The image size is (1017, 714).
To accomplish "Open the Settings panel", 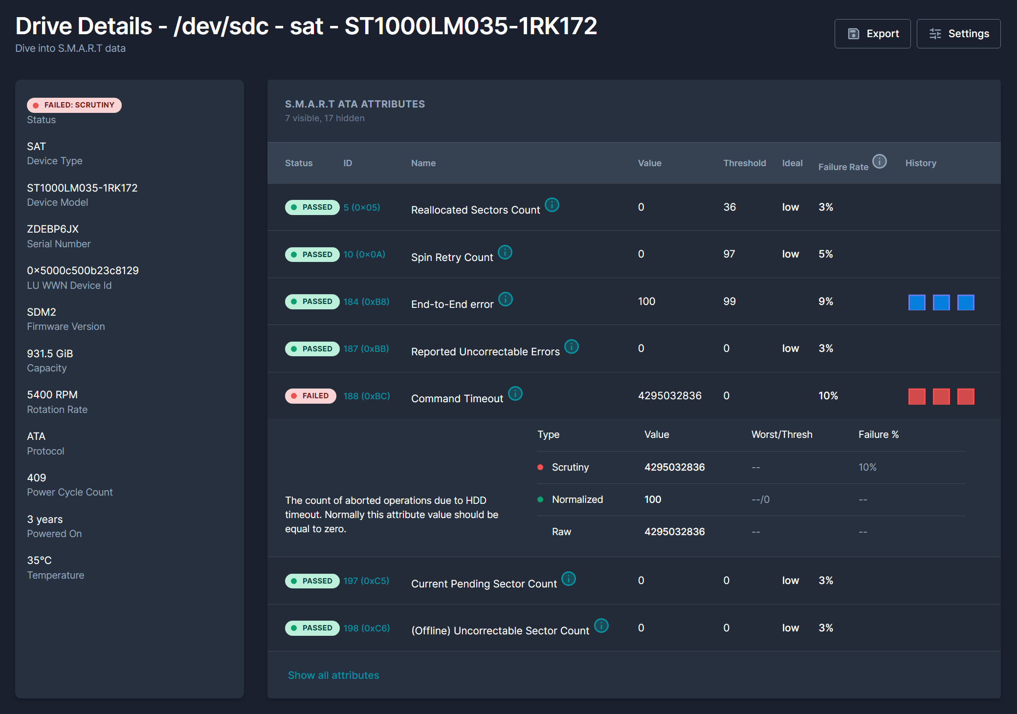I will 958,33.
